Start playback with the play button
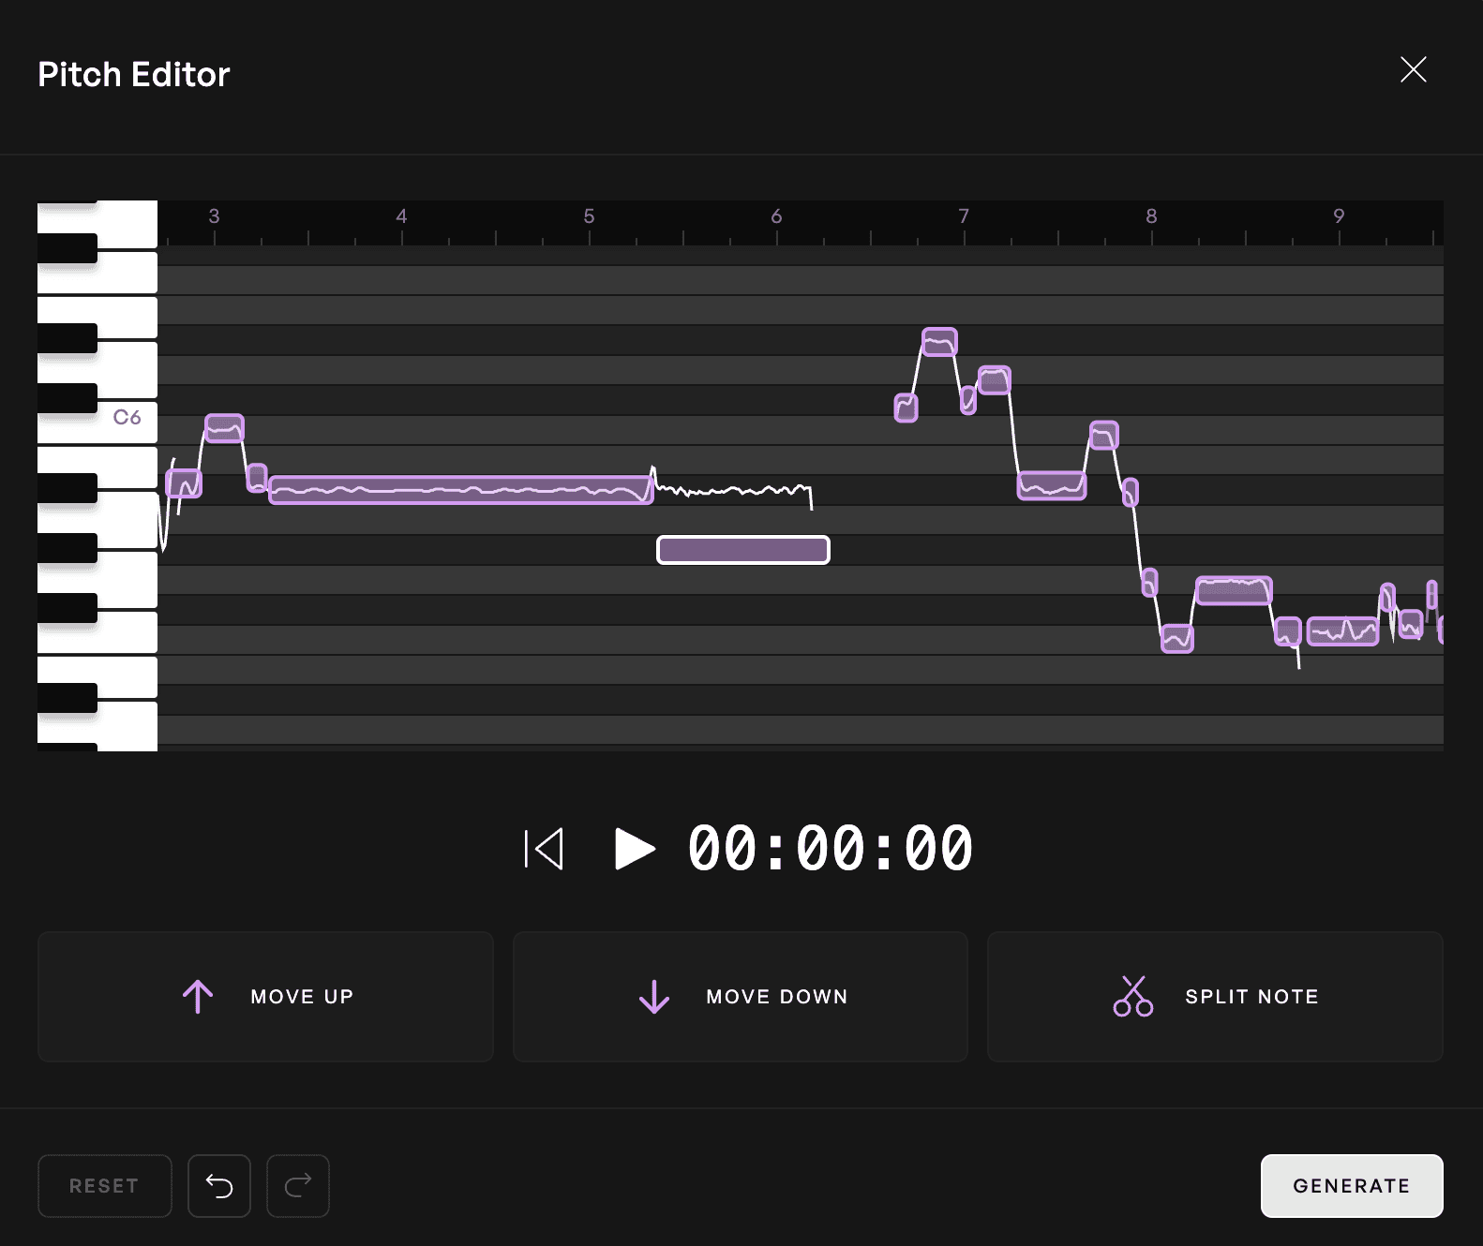The width and height of the screenshot is (1483, 1246). (635, 849)
